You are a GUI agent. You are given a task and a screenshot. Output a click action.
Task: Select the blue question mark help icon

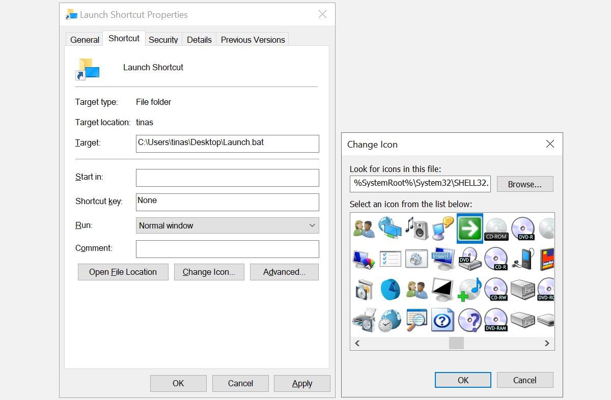(443, 320)
